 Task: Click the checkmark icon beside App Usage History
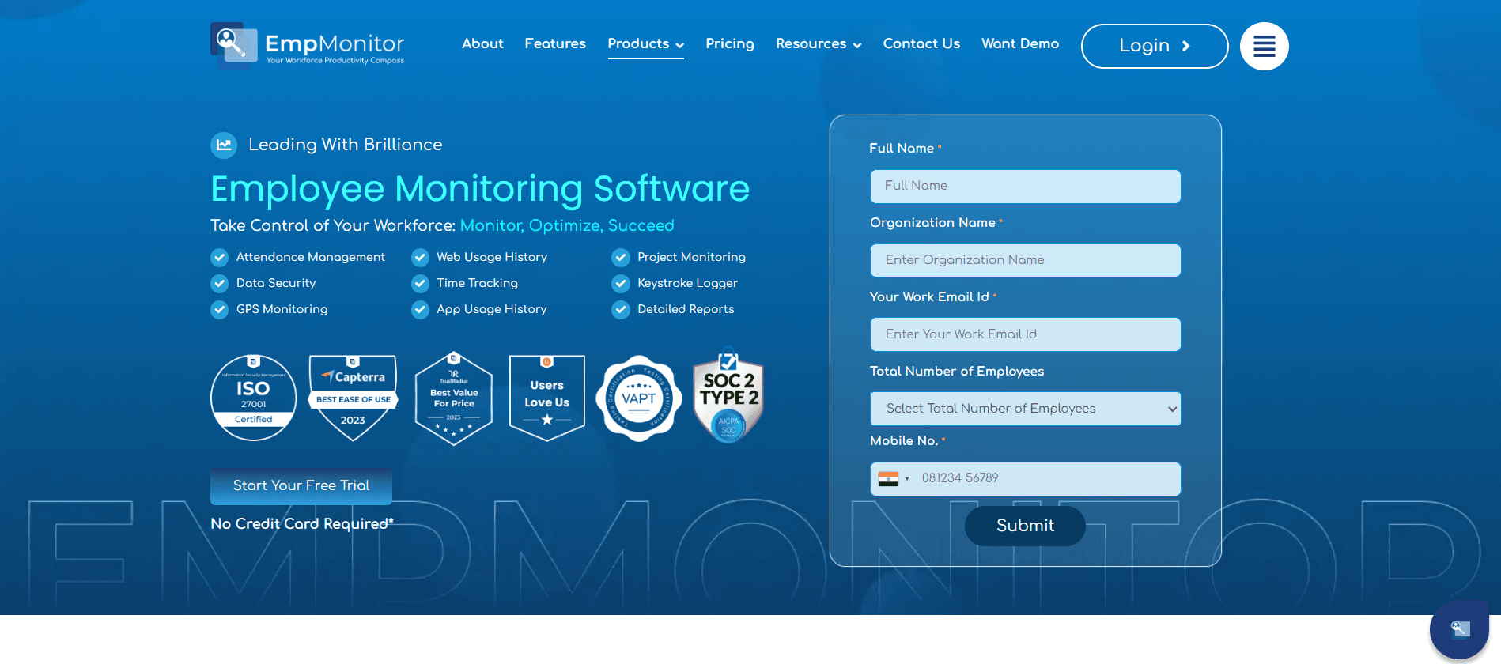[420, 309]
